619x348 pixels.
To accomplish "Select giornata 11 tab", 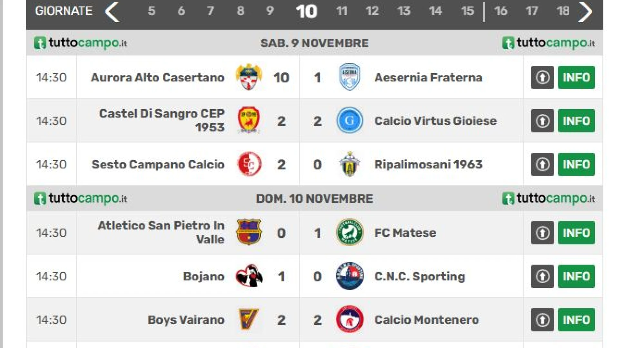I will click(x=342, y=11).
